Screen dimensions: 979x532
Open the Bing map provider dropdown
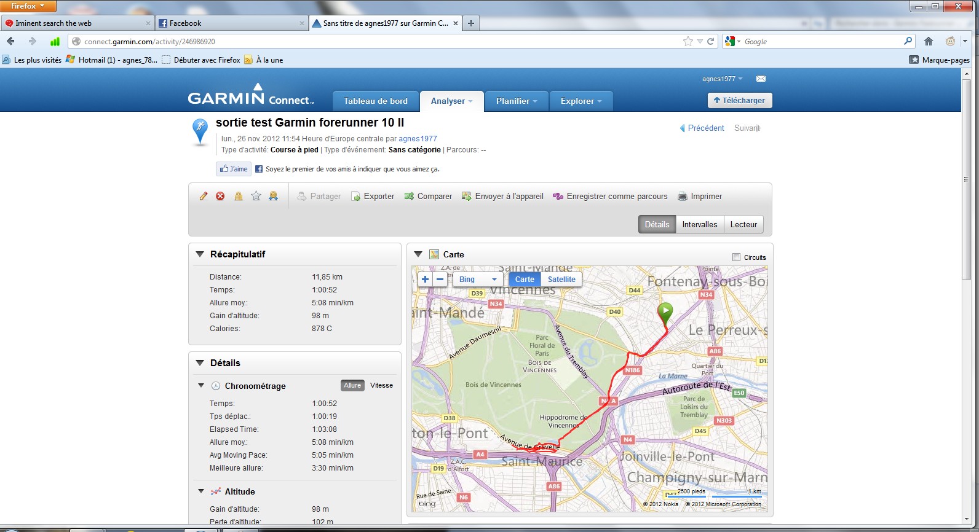tap(478, 279)
